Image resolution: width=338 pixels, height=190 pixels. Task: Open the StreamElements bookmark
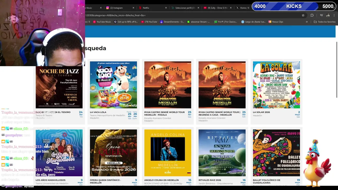pos(172,22)
